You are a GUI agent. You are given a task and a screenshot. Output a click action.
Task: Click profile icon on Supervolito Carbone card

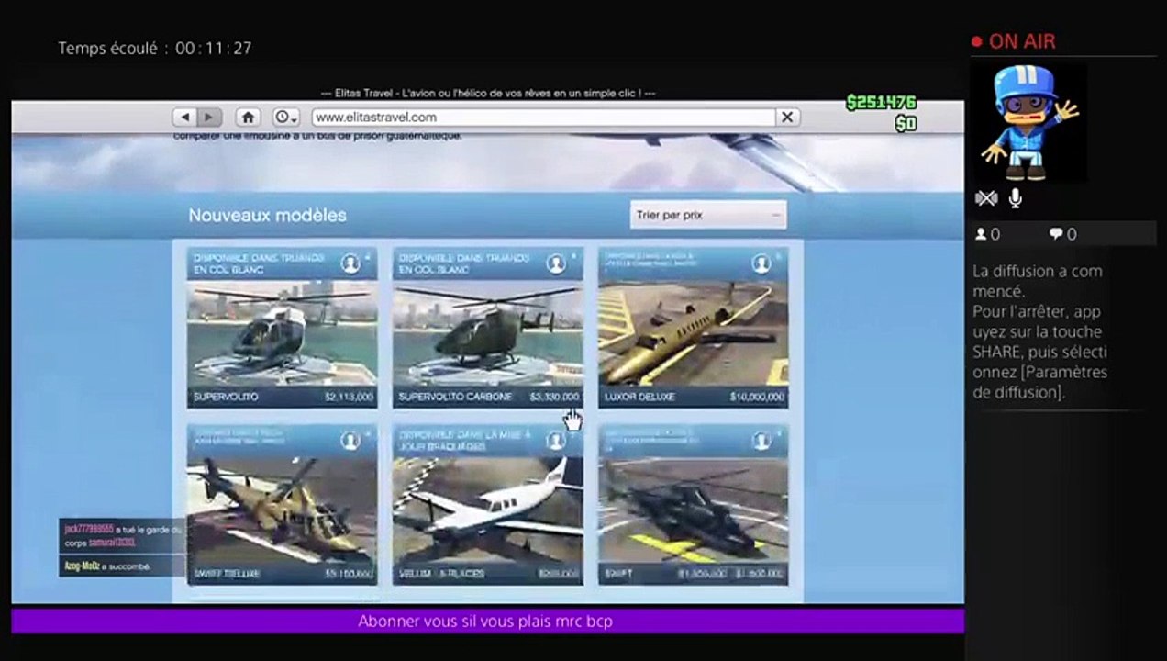click(556, 264)
